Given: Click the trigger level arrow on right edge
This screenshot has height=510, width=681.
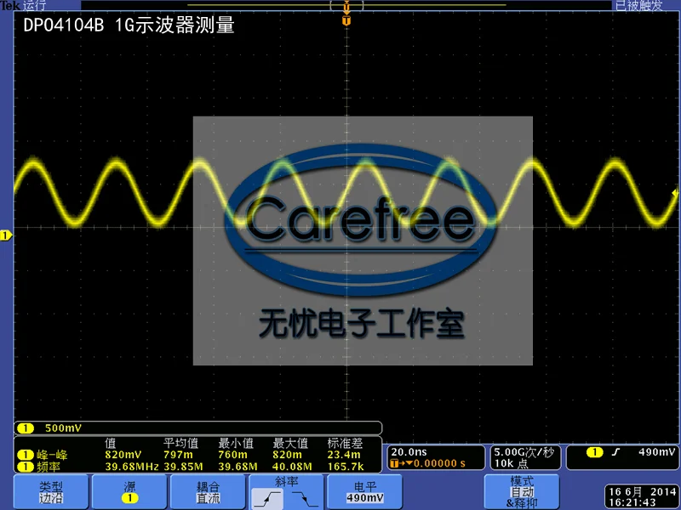Looking at the screenshot, I should click(675, 193).
